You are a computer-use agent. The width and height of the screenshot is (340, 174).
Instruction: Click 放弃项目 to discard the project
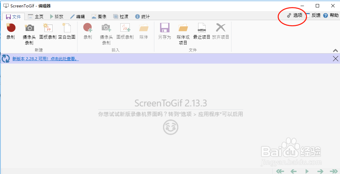[x=220, y=31]
